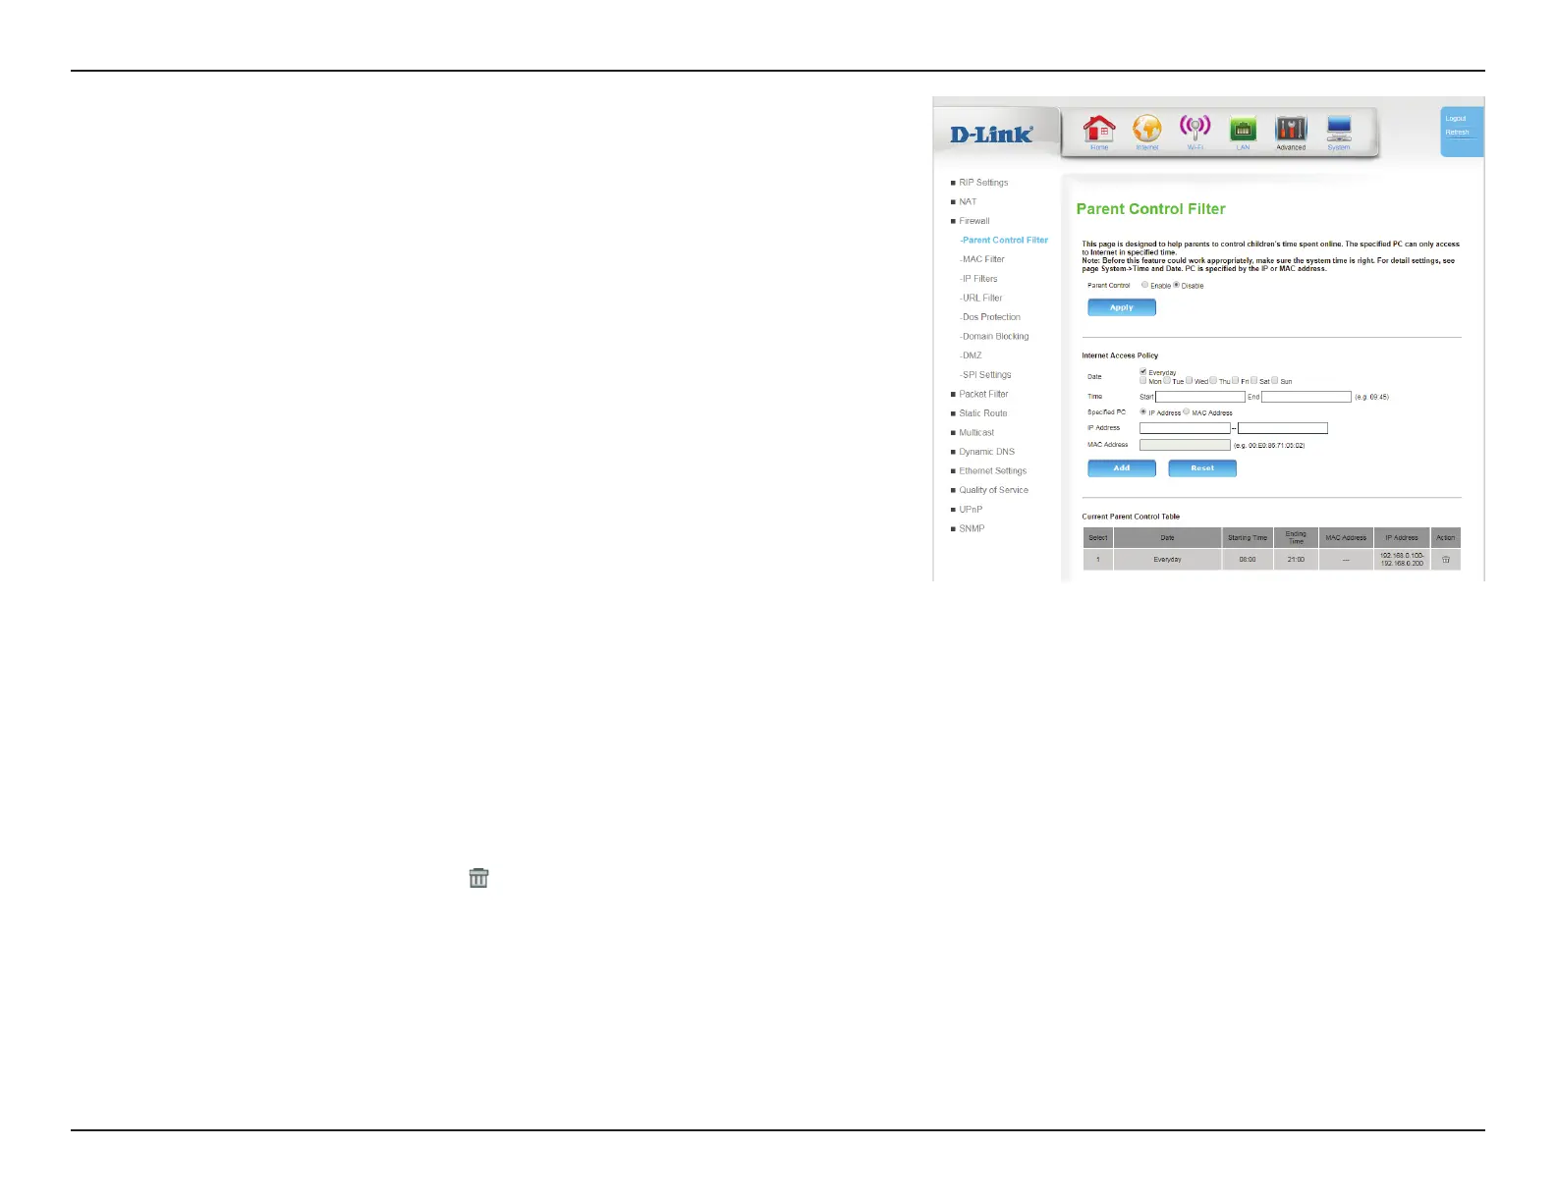Toggle the Everyday checkbox
1556x1202 pixels.
pyautogui.click(x=1143, y=372)
